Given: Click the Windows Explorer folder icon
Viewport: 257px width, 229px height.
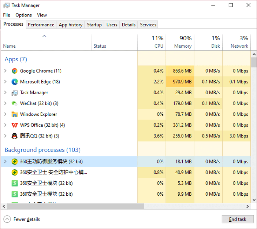Looking at the screenshot, I should click(15, 114).
